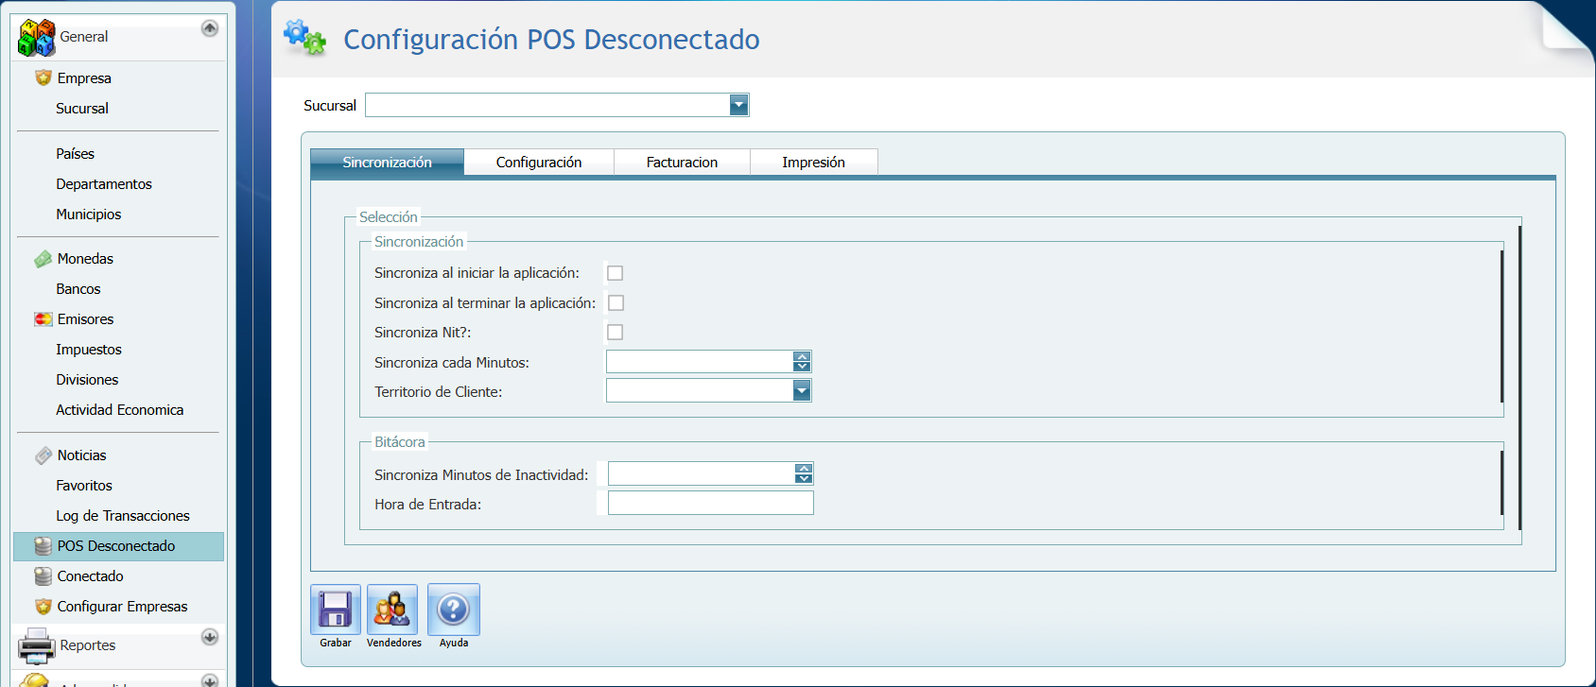Click the POS Desconectado database icon
1596x687 pixels.
43,546
